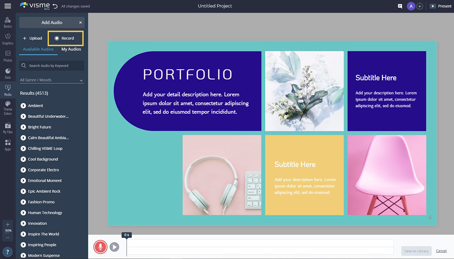Click the undo arrow icon
Image resolution: width=454 pixels, height=259 pixels.
pos(55,6)
